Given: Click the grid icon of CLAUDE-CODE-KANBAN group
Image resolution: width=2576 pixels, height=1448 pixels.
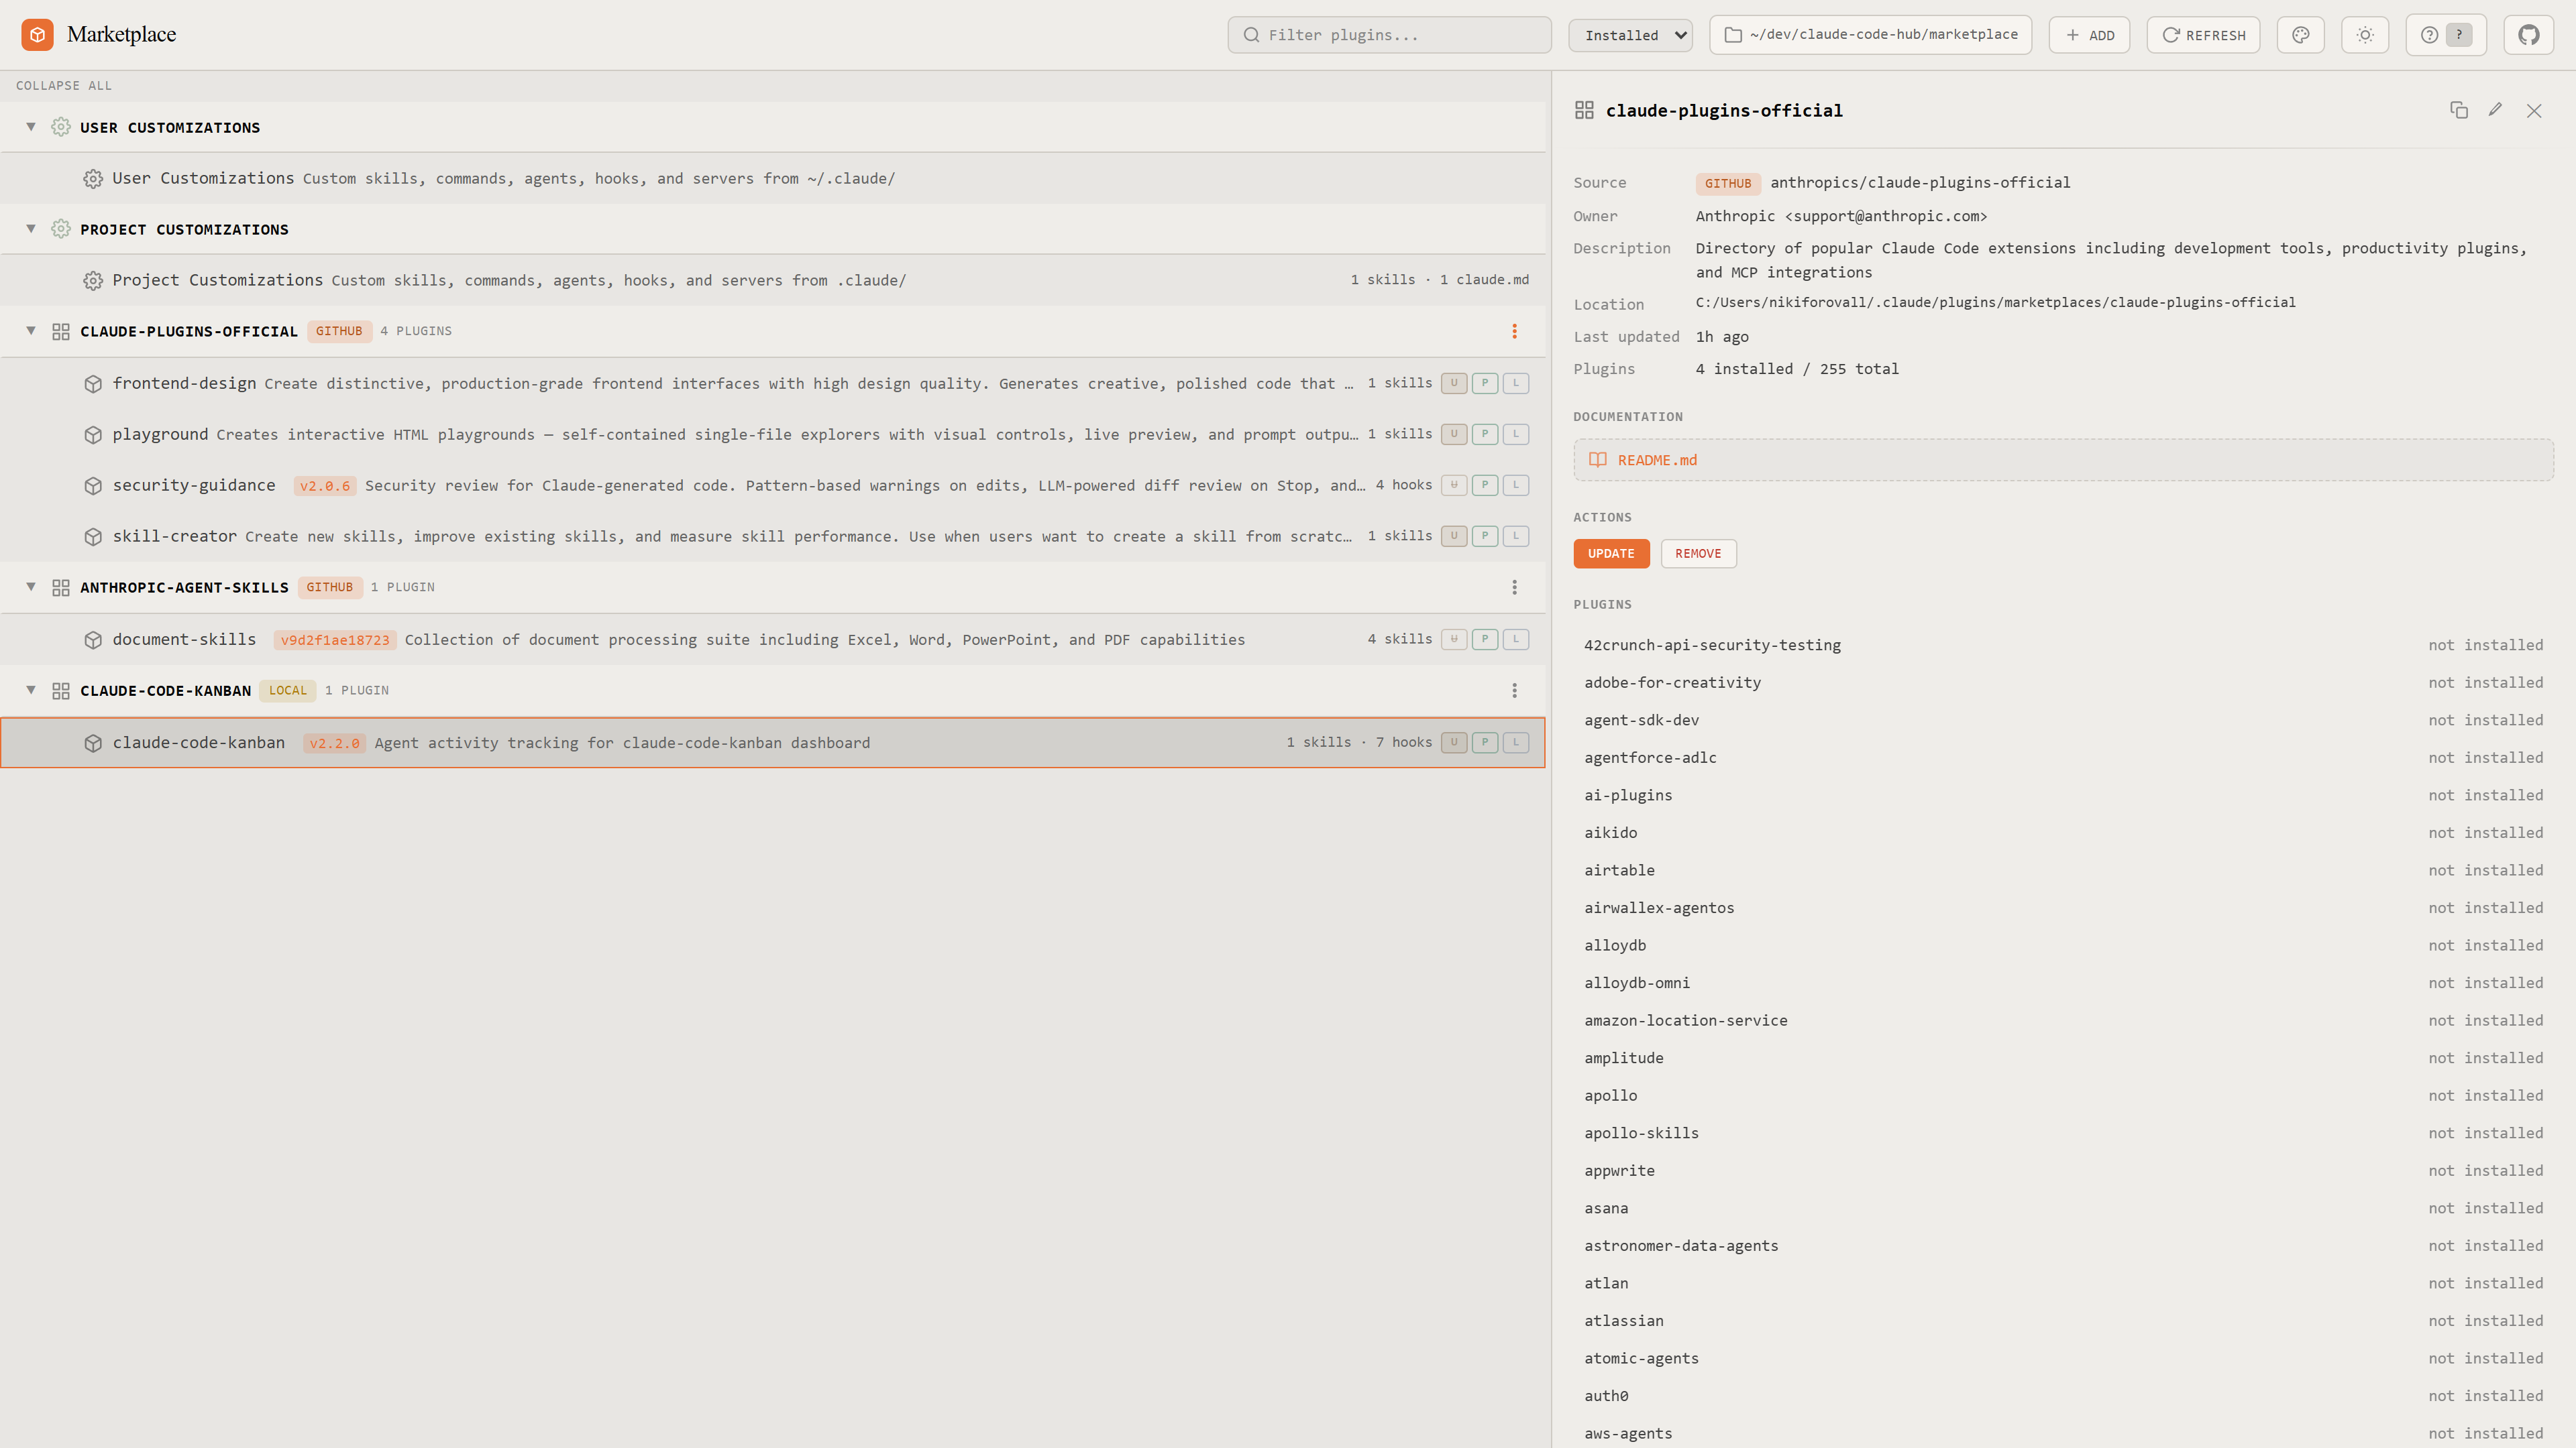Looking at the screenshot, I should coord(61,690).
